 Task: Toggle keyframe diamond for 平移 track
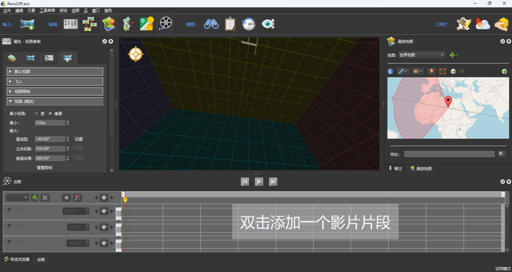click(104, 211)
